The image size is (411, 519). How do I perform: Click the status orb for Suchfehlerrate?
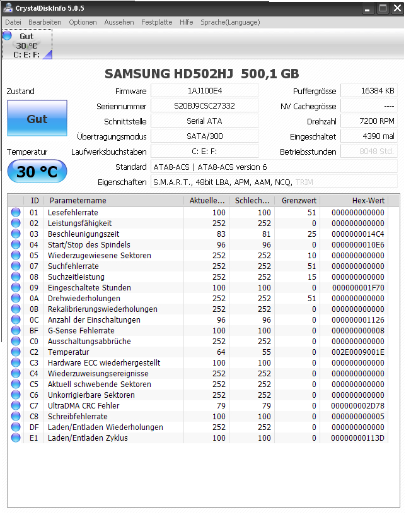(x=16, y=266)
